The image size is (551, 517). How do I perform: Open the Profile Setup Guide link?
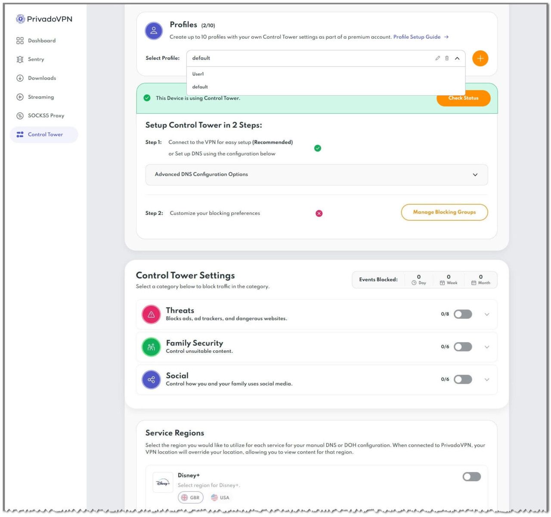coord(417,37)
